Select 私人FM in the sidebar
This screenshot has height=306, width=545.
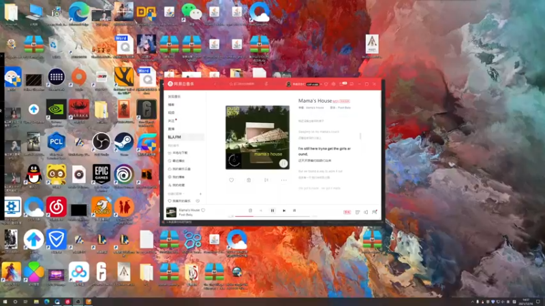coord(184,137)
